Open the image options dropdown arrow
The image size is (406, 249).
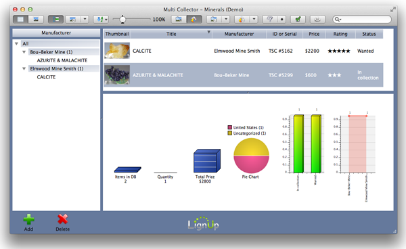85,19
